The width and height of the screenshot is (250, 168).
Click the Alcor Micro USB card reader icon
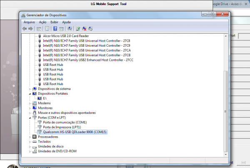[40, 36]
